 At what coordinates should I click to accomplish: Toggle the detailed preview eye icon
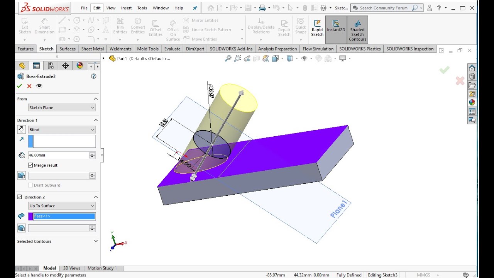click(x=39, y=86)
